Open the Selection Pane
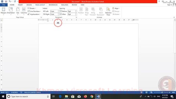 (108, 11)
